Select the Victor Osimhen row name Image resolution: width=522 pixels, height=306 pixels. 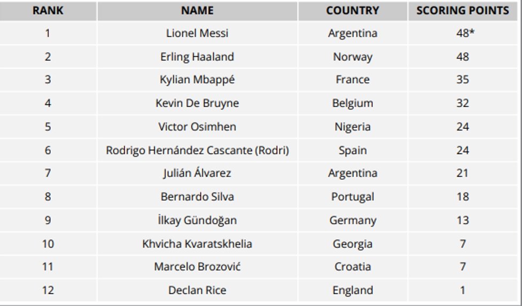pyautogui.click(x=197, y=127)
